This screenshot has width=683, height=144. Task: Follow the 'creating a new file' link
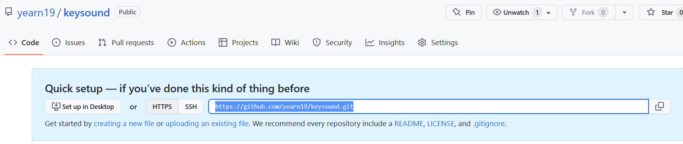[x=124, y=123]
